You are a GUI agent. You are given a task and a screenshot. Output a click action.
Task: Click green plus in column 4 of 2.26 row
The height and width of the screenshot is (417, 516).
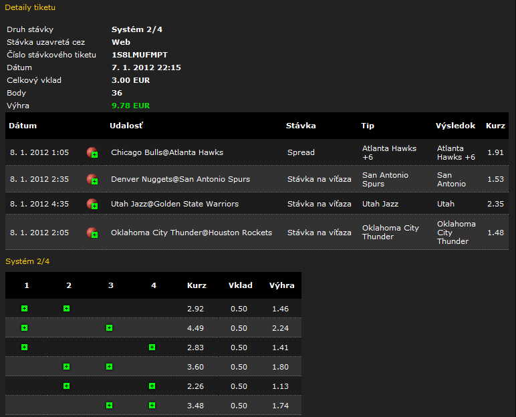coord(152,386)
